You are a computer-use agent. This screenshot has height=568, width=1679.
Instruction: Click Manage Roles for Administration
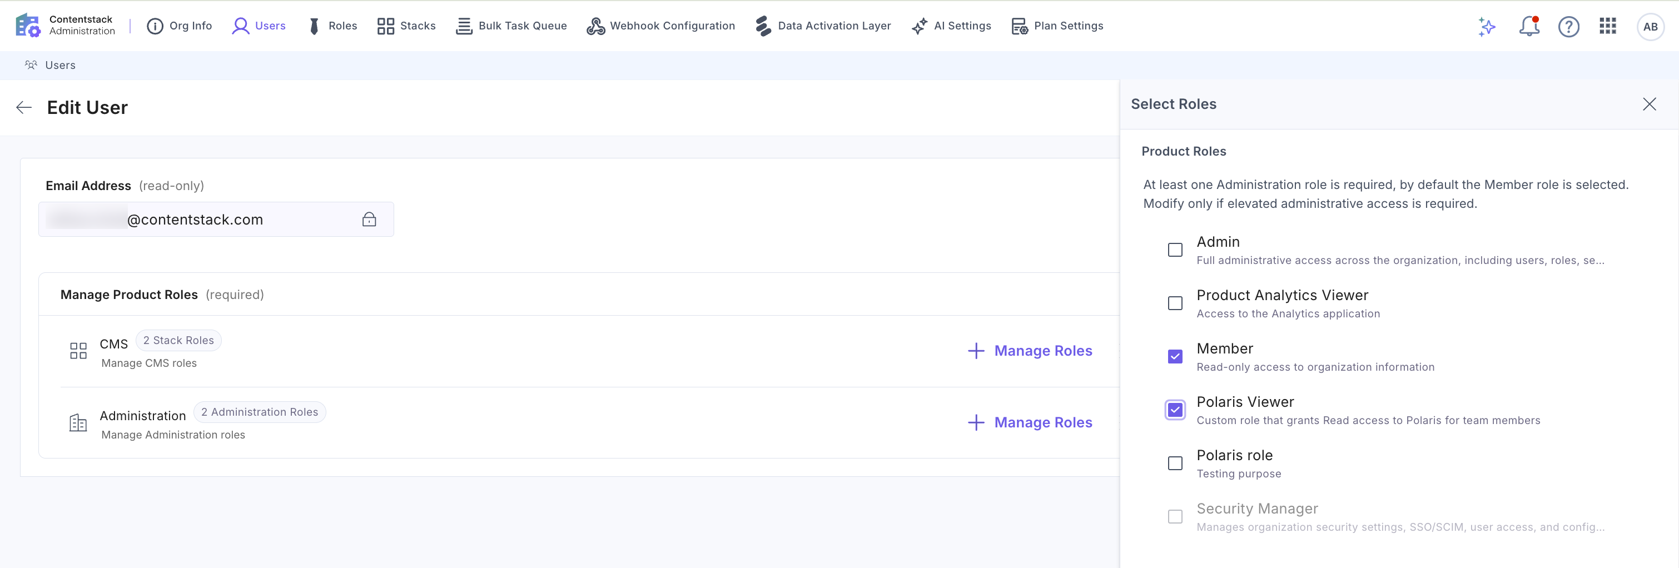coord(1030,423)
